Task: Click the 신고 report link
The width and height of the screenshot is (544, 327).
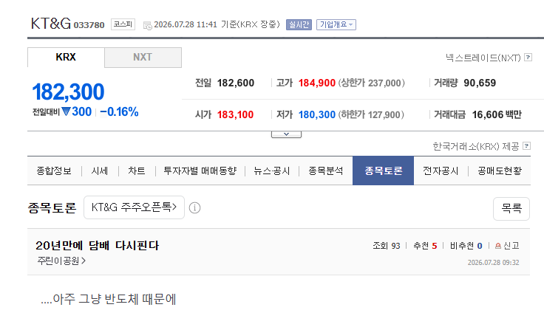Action: coord(511,246)
